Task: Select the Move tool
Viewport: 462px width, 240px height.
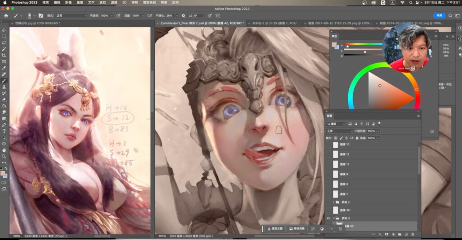Action: [x=4, y=30]
